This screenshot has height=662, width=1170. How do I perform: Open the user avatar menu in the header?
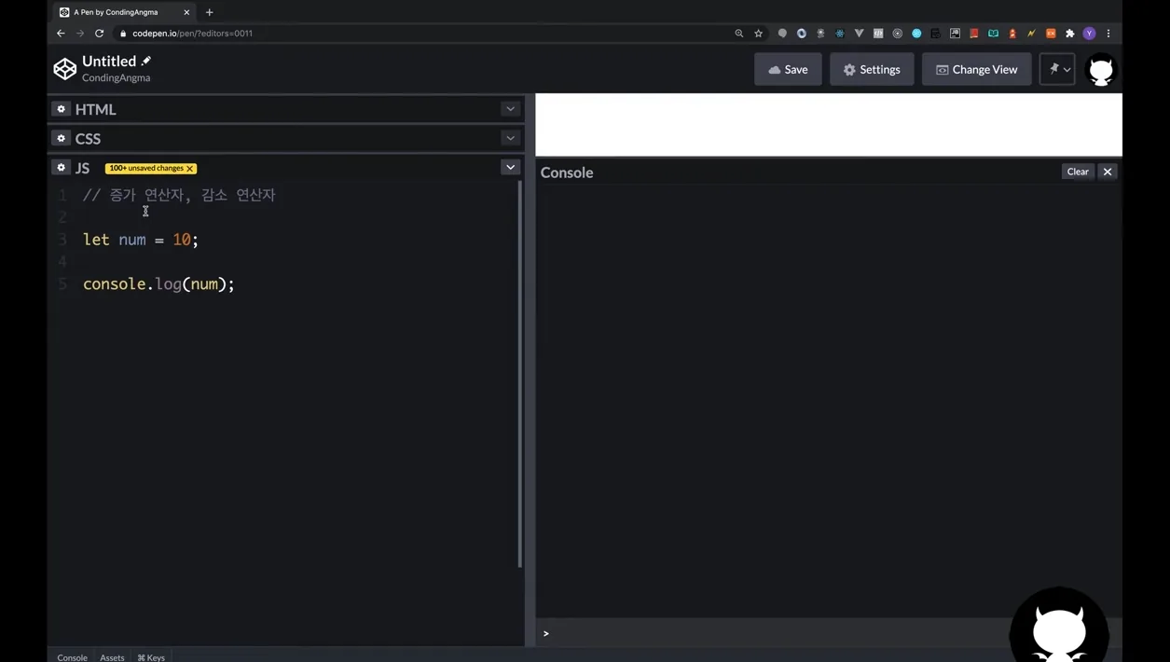(x=1101, y=70)
